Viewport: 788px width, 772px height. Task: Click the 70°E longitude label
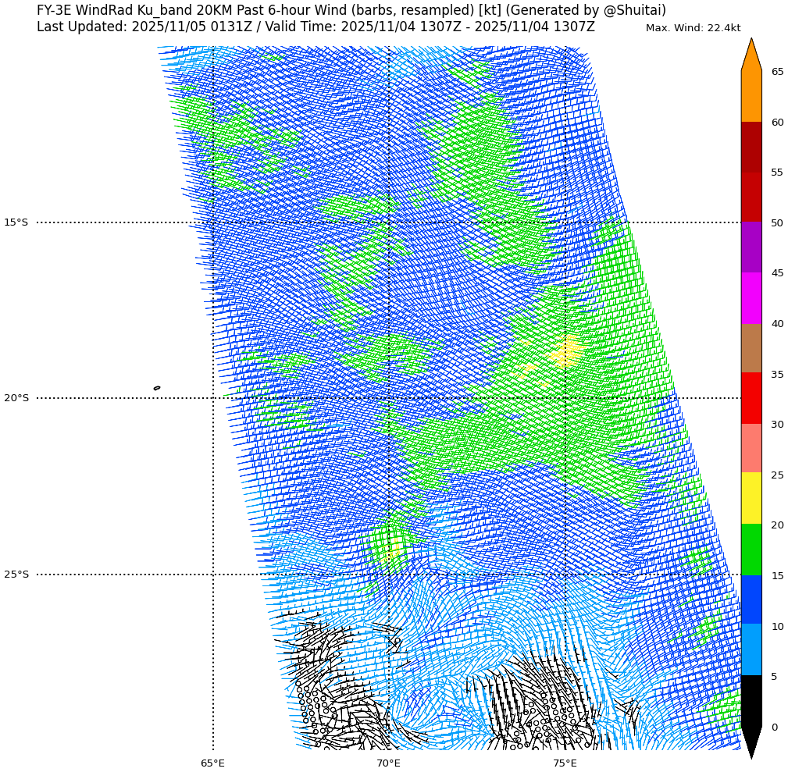point(388,763)
